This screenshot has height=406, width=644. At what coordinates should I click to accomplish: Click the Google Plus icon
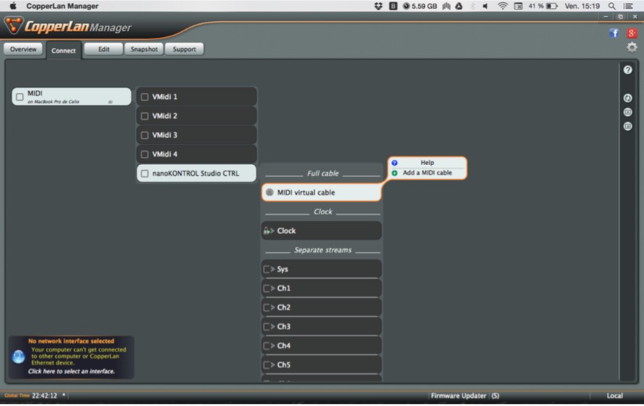tap(632, 33)
